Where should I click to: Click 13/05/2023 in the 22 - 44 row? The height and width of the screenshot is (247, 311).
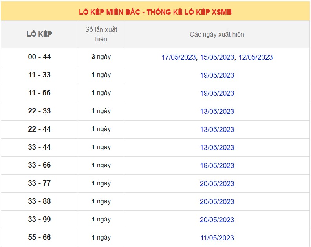pyautogui.click(x=217, y=130)
